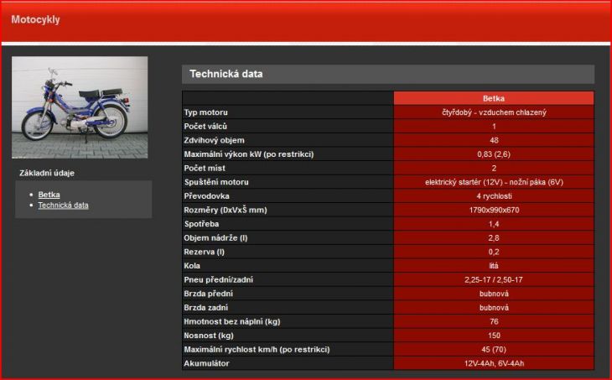Click the Základní údaje heading

click(47, 173)
